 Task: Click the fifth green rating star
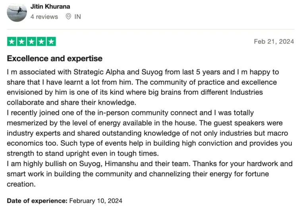(x=51, y=41)
